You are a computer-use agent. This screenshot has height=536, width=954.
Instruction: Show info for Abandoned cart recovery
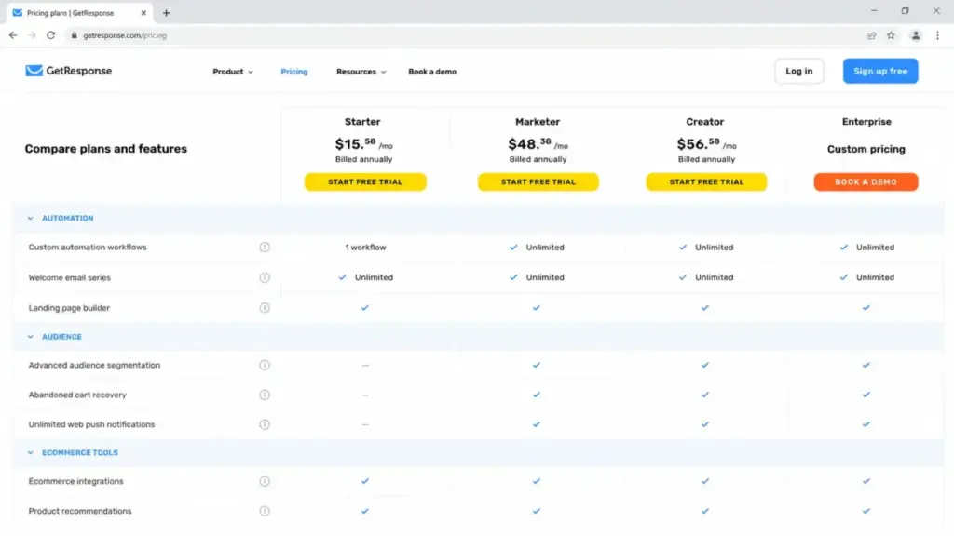click(x=265, y=395)
